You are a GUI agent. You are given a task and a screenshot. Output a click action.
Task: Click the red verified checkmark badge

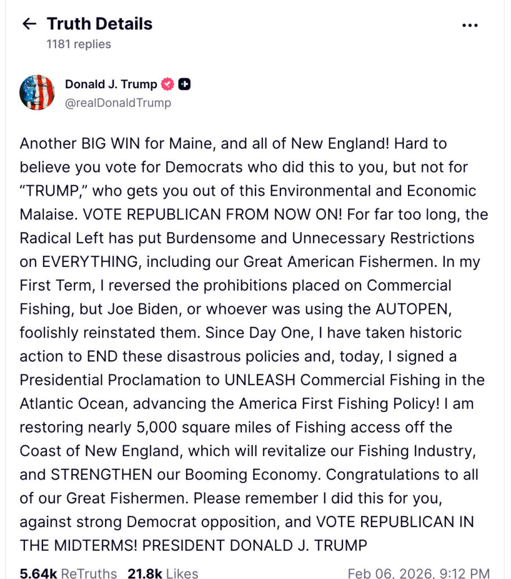tap(168, 85)
